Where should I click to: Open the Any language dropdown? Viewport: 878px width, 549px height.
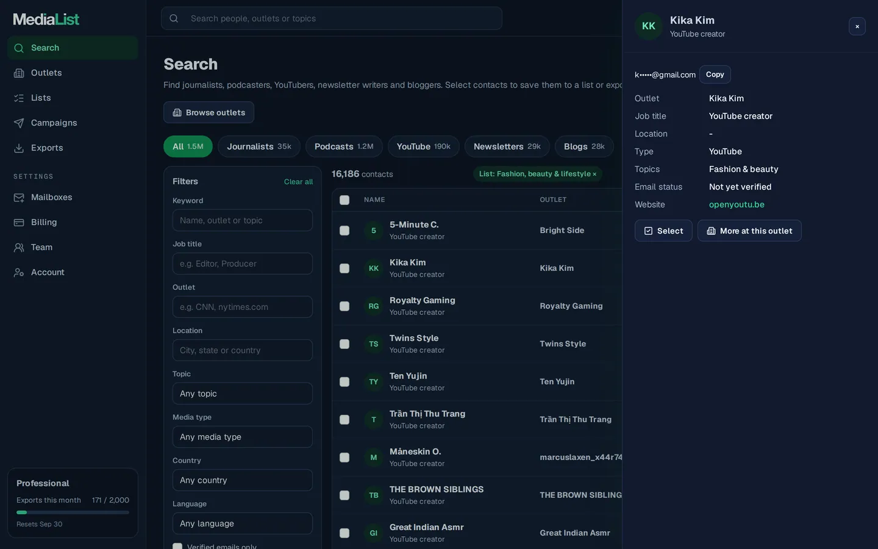[243, 523]
